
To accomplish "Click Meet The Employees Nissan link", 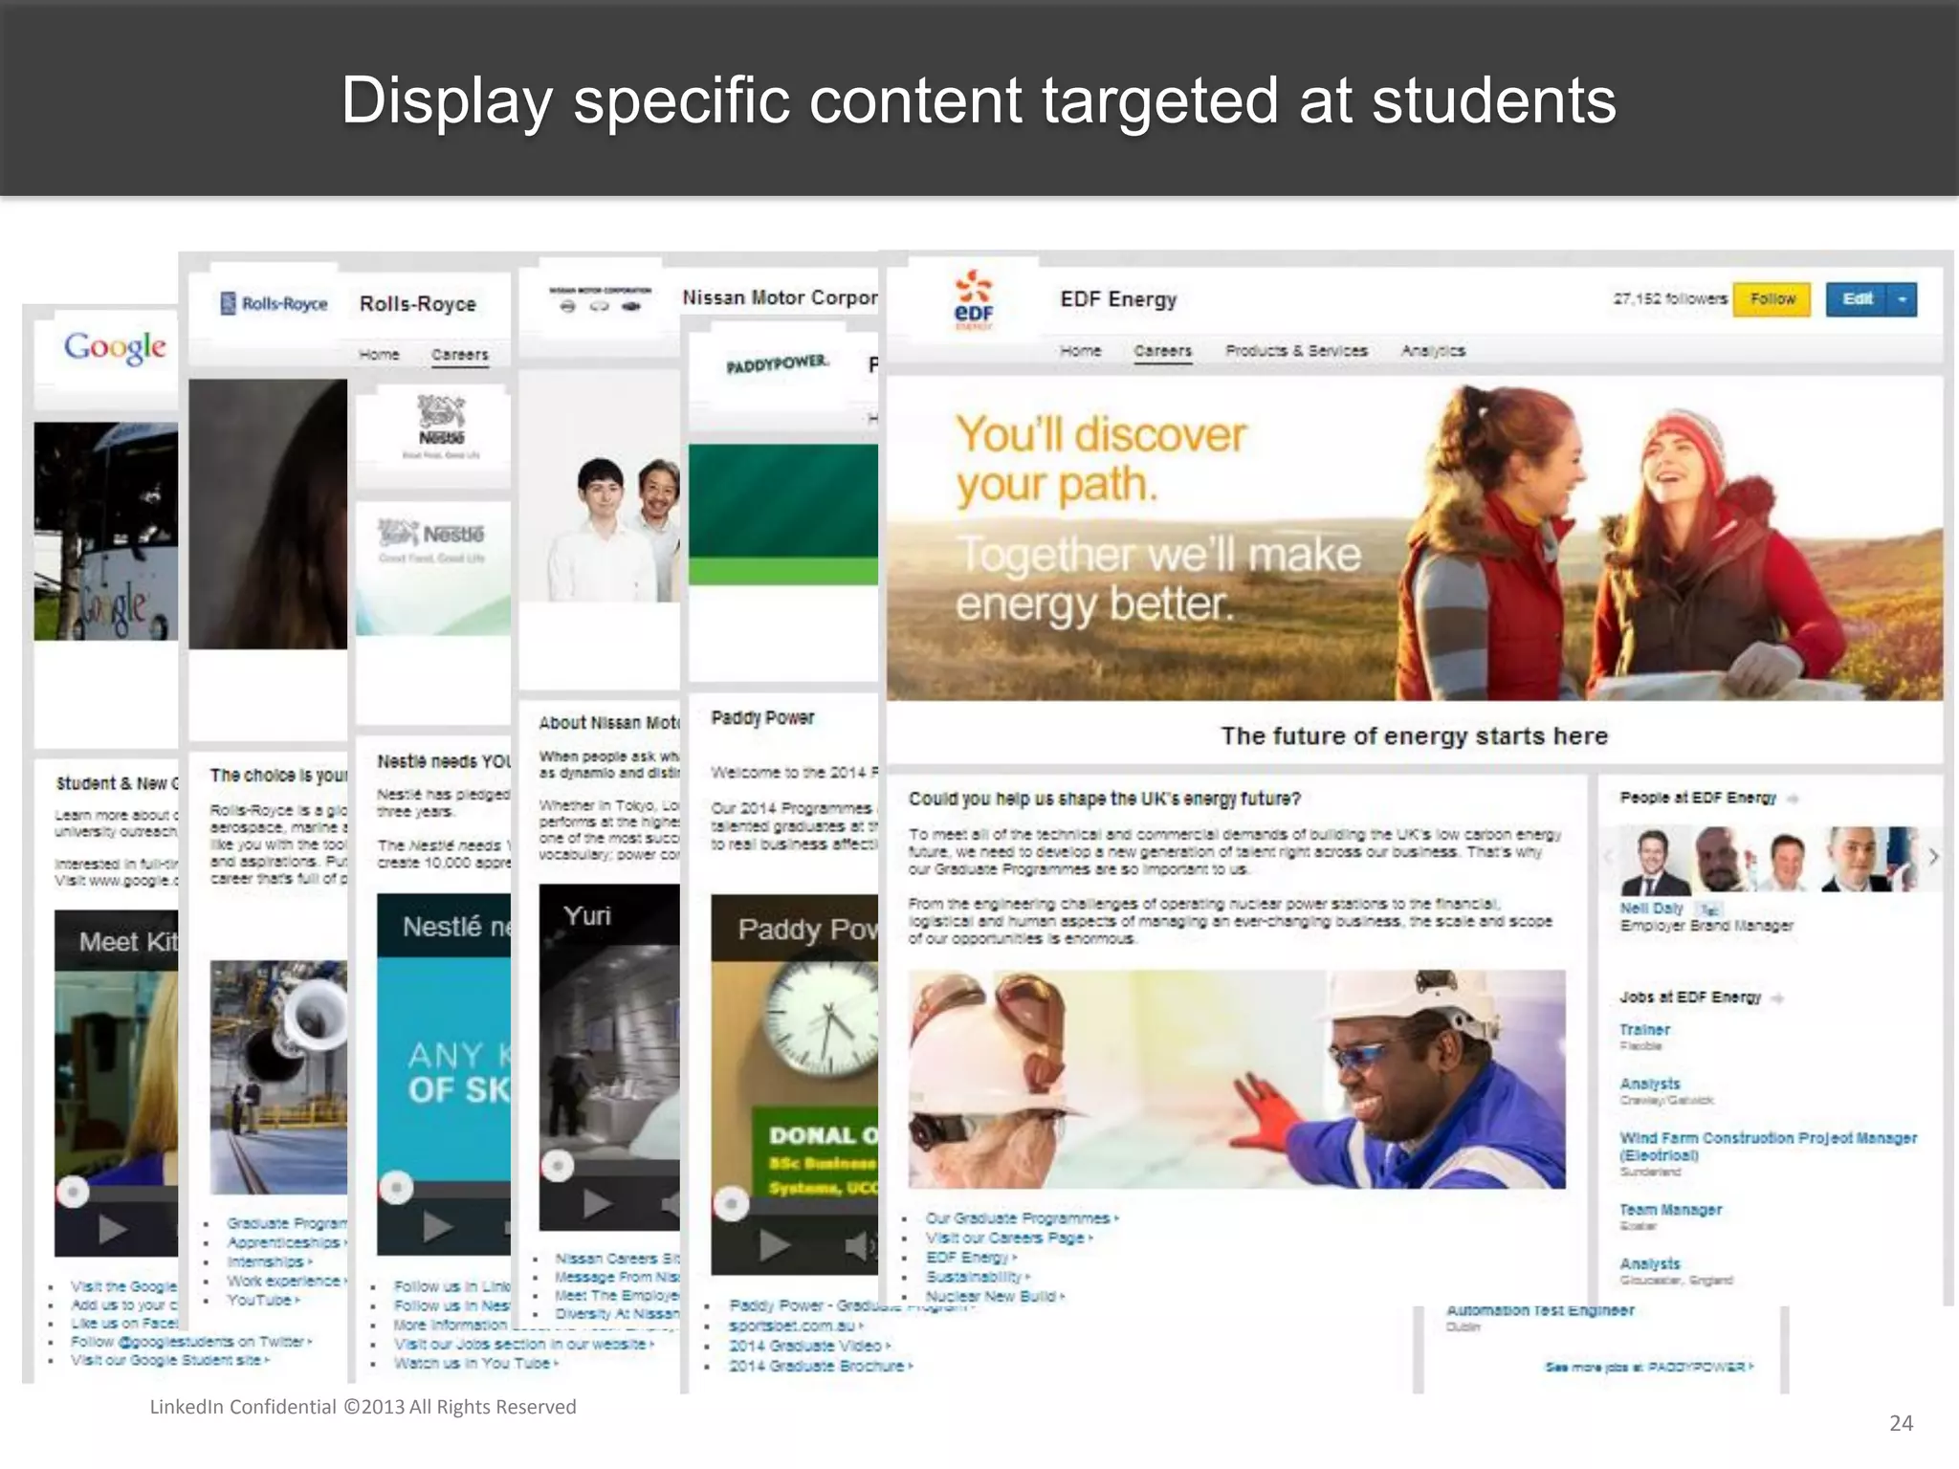I will click(618, 1296).
